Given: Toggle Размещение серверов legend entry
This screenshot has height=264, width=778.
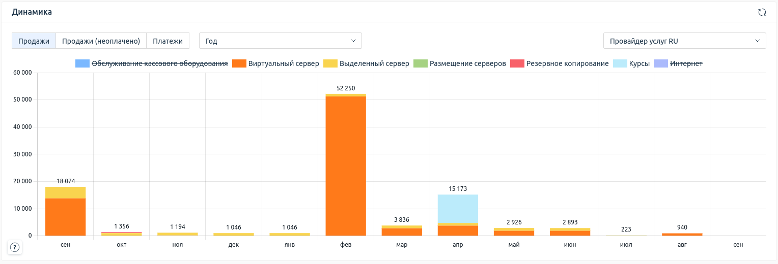Looking at the screenshot, I should click(x=467, y=63).
